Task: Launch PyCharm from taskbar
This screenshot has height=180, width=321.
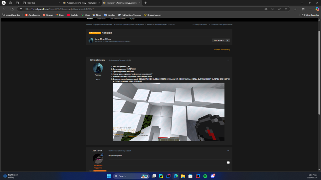Action: click(161, 176)
